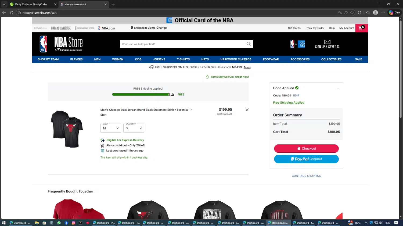
Task: Click CONTINUE SHOPPING link
Action: (306, 176)
